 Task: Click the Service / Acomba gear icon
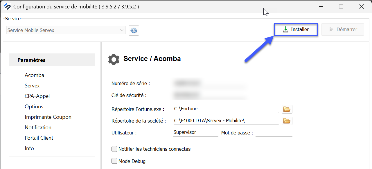coord(114,59)
